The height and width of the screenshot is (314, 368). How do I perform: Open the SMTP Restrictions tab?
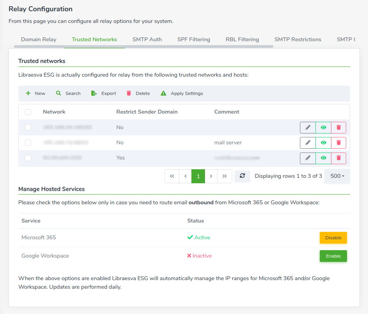pos(298,39)
